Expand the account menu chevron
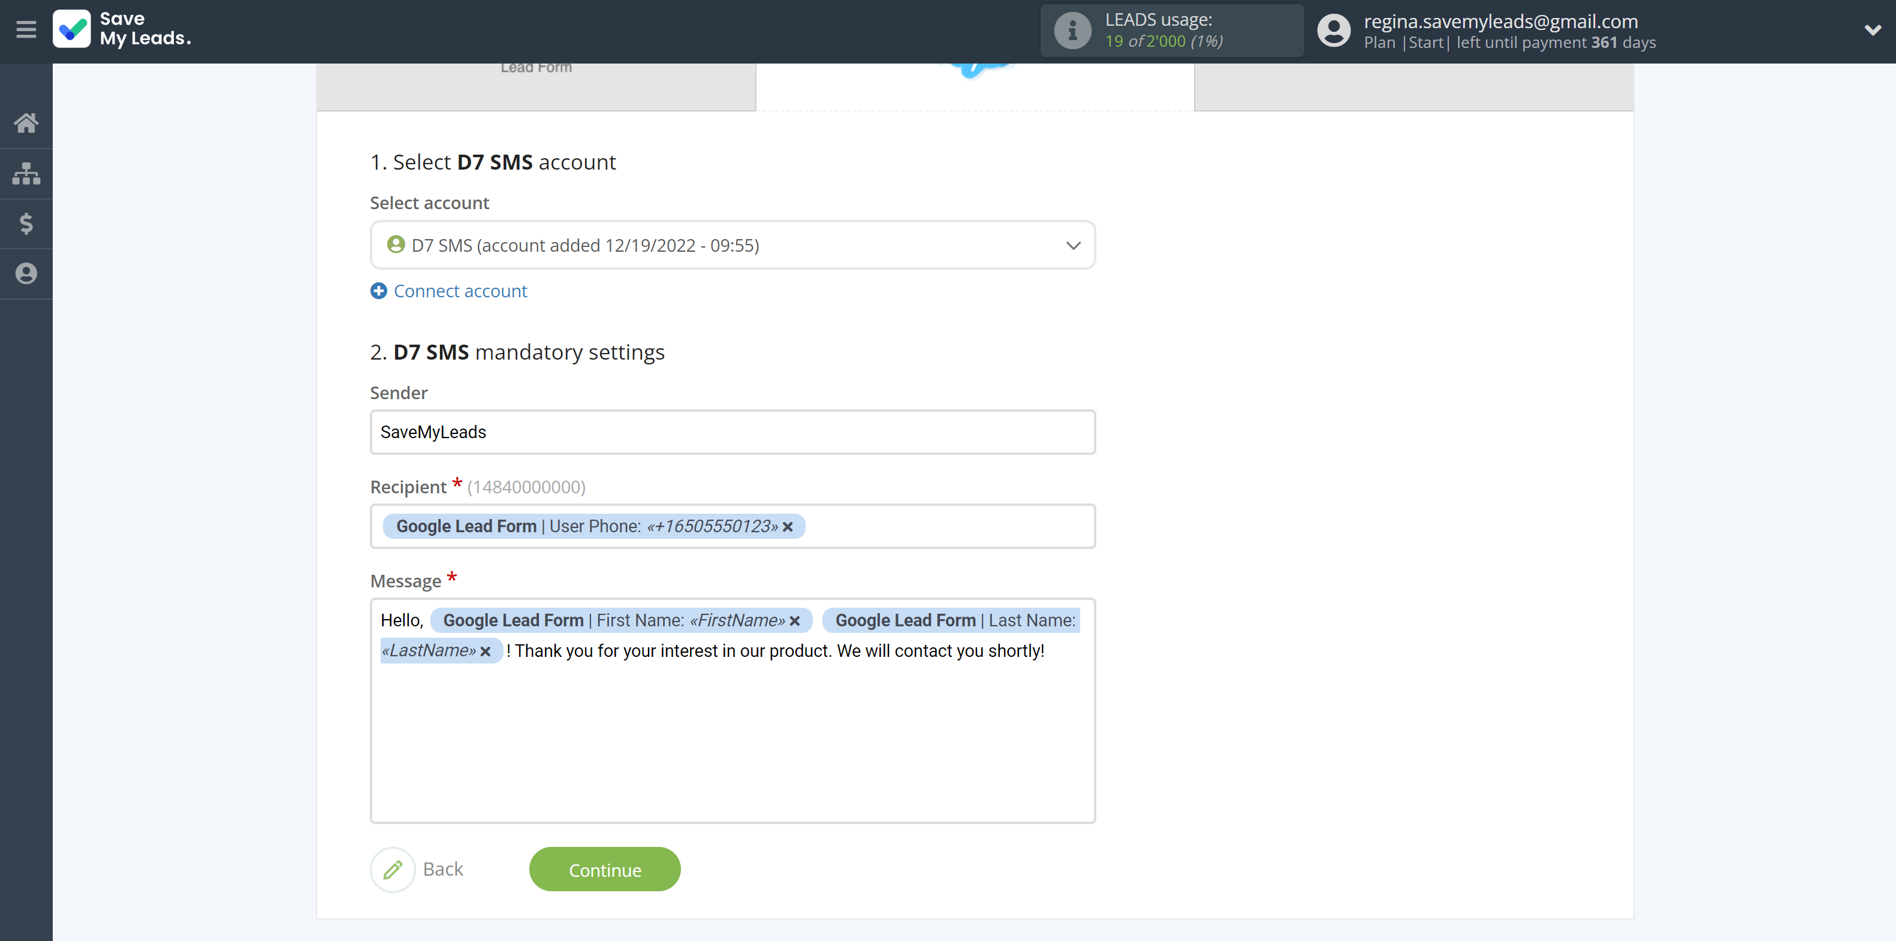The image size is (1896, 941). 1873,30
